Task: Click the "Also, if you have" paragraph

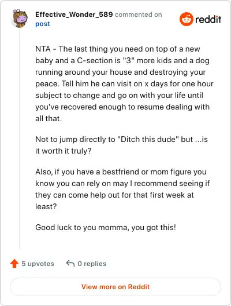Action: point(122,189)
